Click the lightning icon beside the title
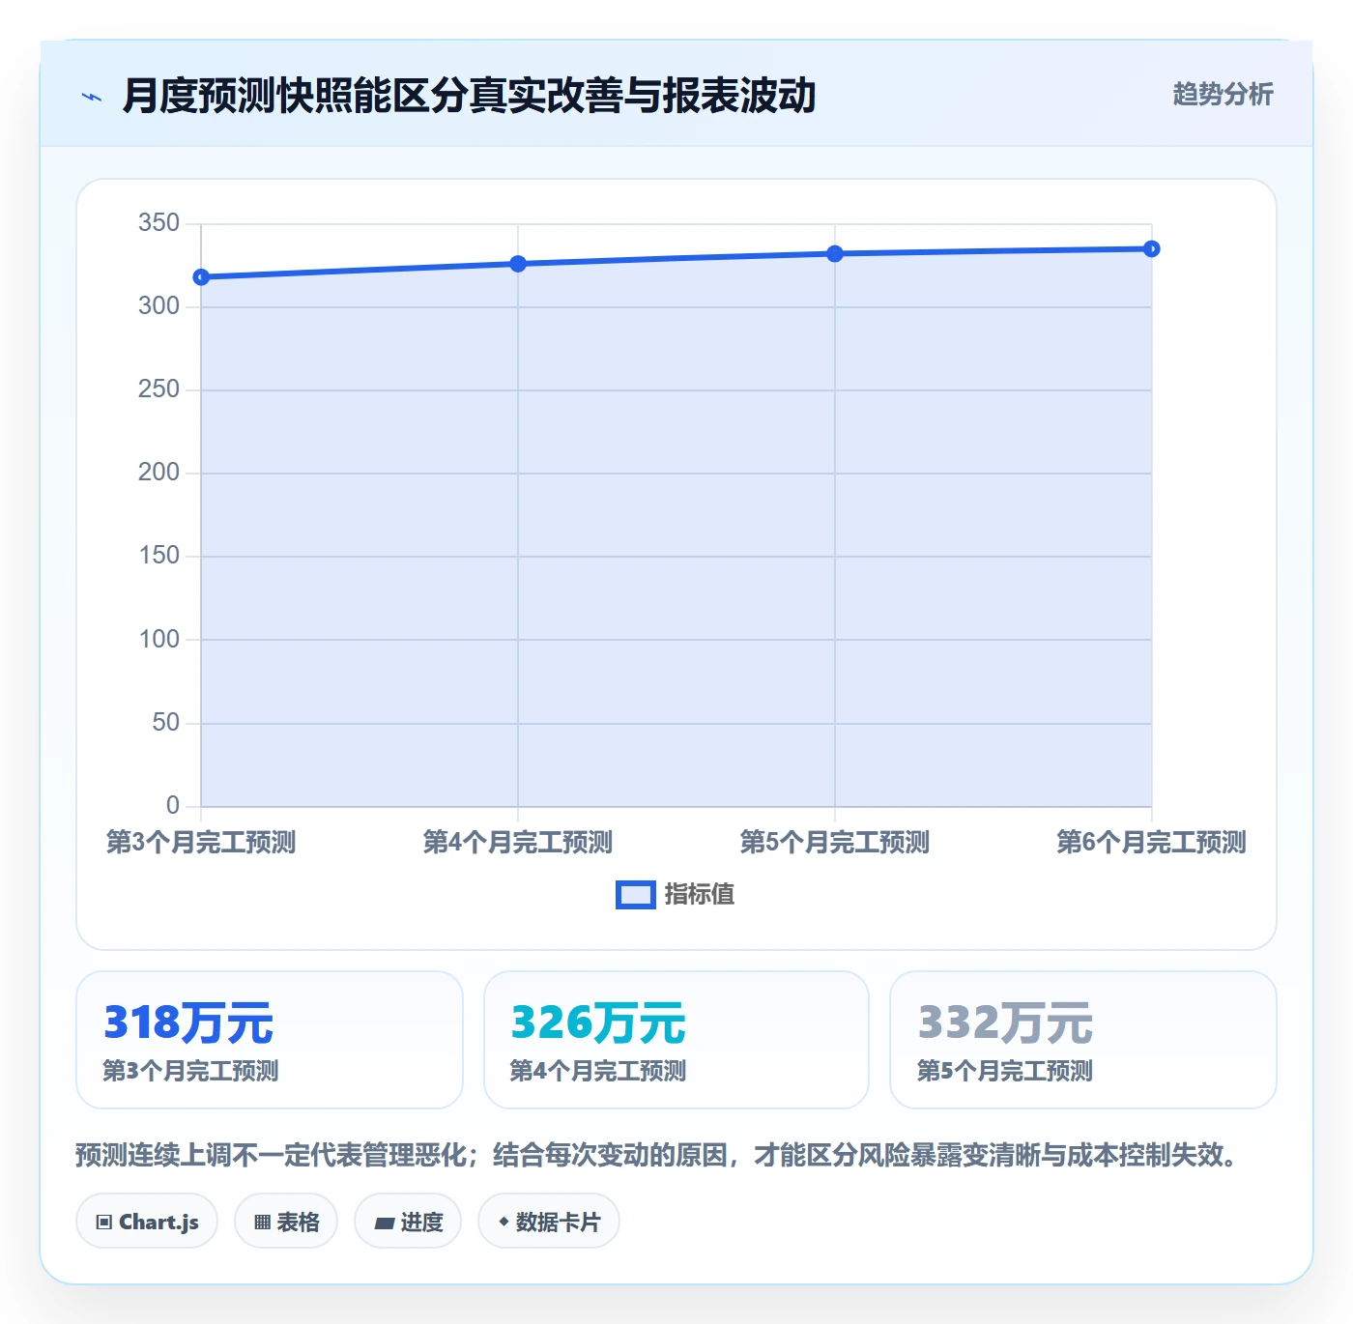This screenshot has width=1353, height=1324. [92, 97]
